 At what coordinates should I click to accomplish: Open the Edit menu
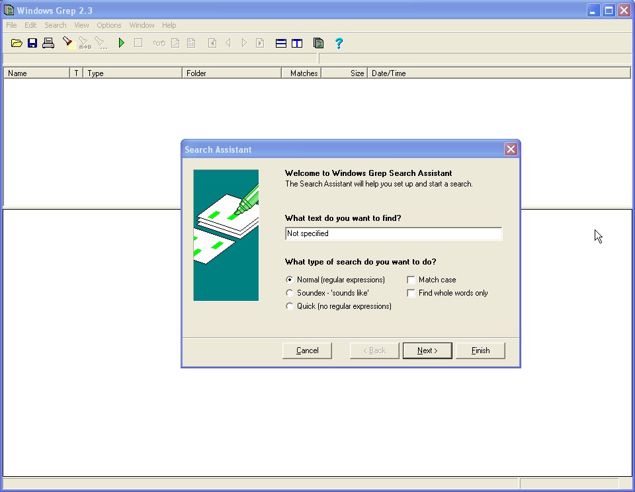[30, 25]
